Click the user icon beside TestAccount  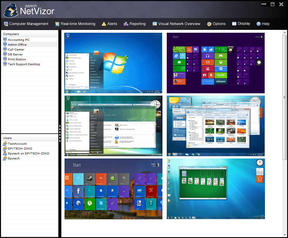(5, 144)
